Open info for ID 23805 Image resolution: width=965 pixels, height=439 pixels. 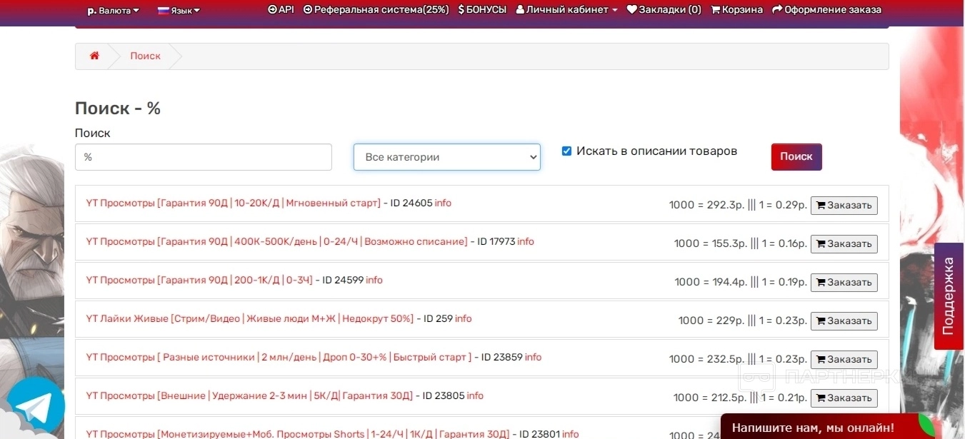click(x=475, y=396)
